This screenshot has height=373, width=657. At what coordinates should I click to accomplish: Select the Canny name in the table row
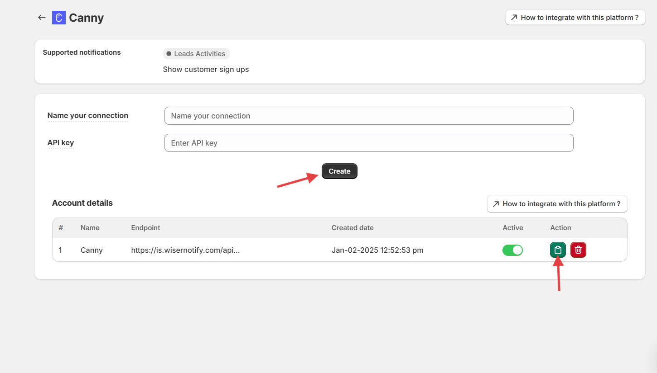click(x=92, y=250)
